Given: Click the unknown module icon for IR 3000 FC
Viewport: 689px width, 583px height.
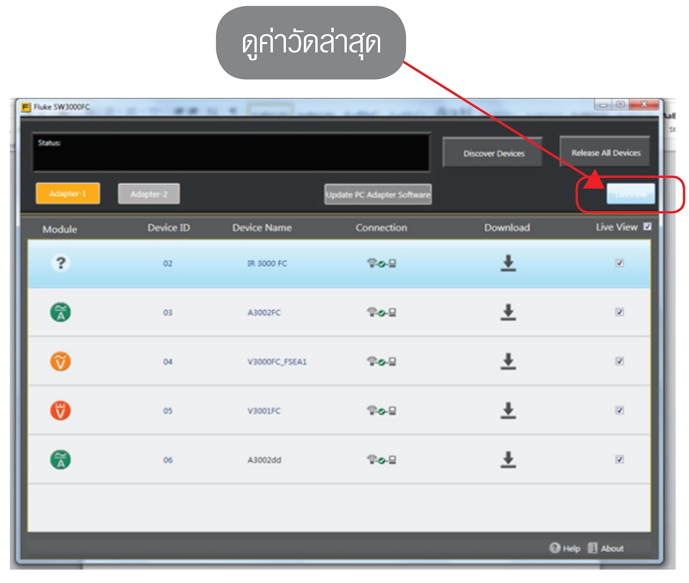Looking at the screenshot, I should pos(60,263).
